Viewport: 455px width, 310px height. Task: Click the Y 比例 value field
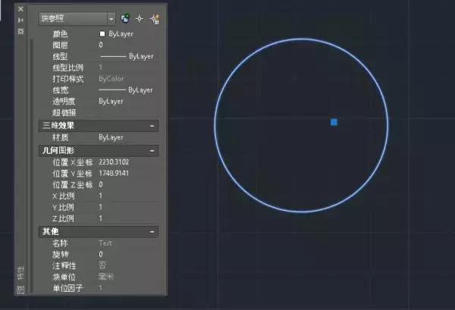(x=128, y=208)
